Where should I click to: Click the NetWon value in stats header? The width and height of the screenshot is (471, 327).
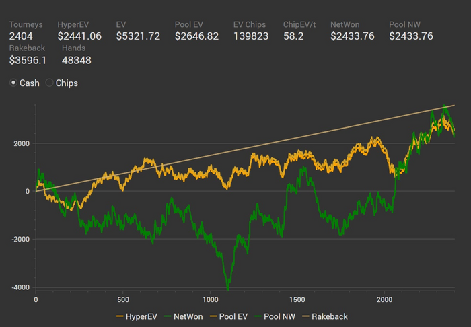[x=353, y=36]
